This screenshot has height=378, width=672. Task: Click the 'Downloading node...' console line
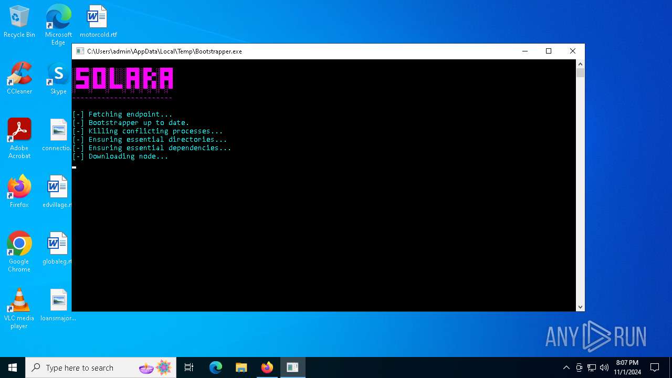click(120, 156)
